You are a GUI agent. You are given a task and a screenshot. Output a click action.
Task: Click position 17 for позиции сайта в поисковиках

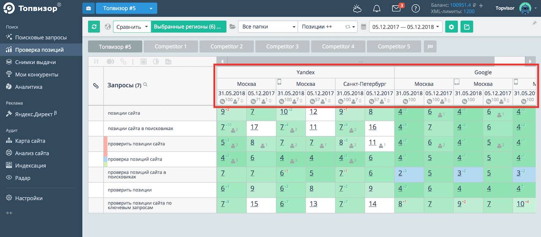click(254, 127)
